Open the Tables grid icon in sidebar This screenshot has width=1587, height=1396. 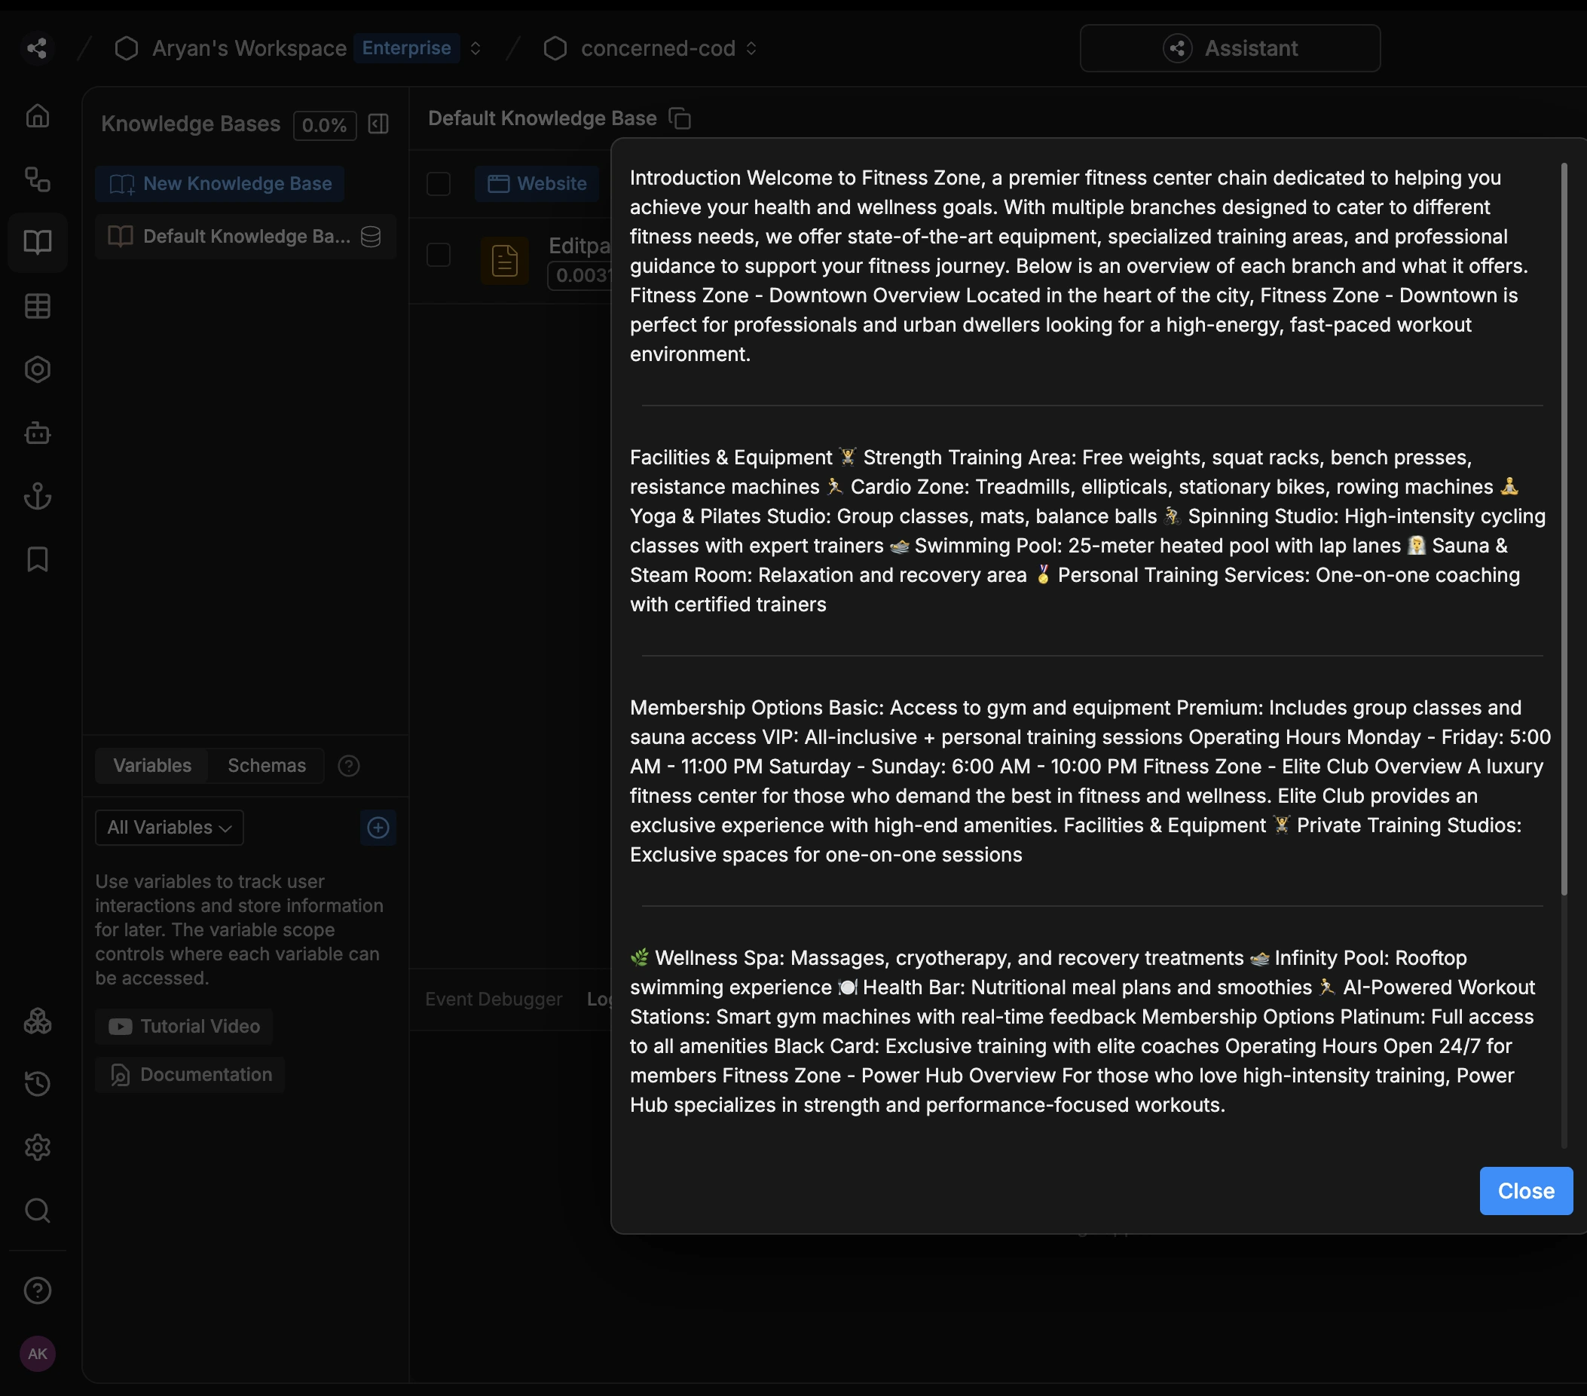click(37, 306)
